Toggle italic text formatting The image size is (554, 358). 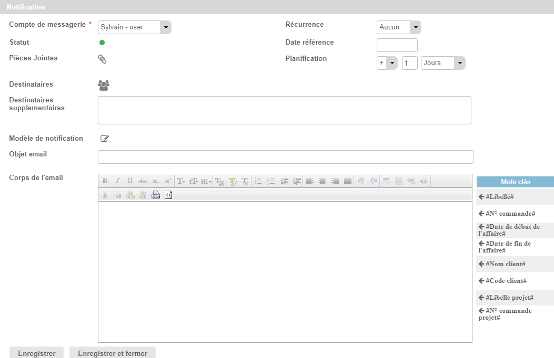click(x=117, y=181)
